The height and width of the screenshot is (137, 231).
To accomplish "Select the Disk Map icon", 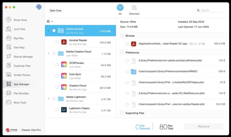I will coord(9,47).
